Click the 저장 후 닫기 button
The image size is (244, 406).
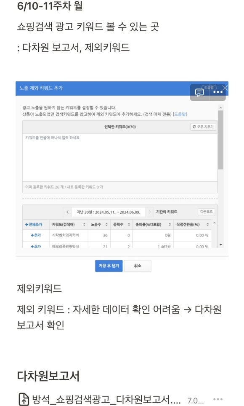[109, 266]
